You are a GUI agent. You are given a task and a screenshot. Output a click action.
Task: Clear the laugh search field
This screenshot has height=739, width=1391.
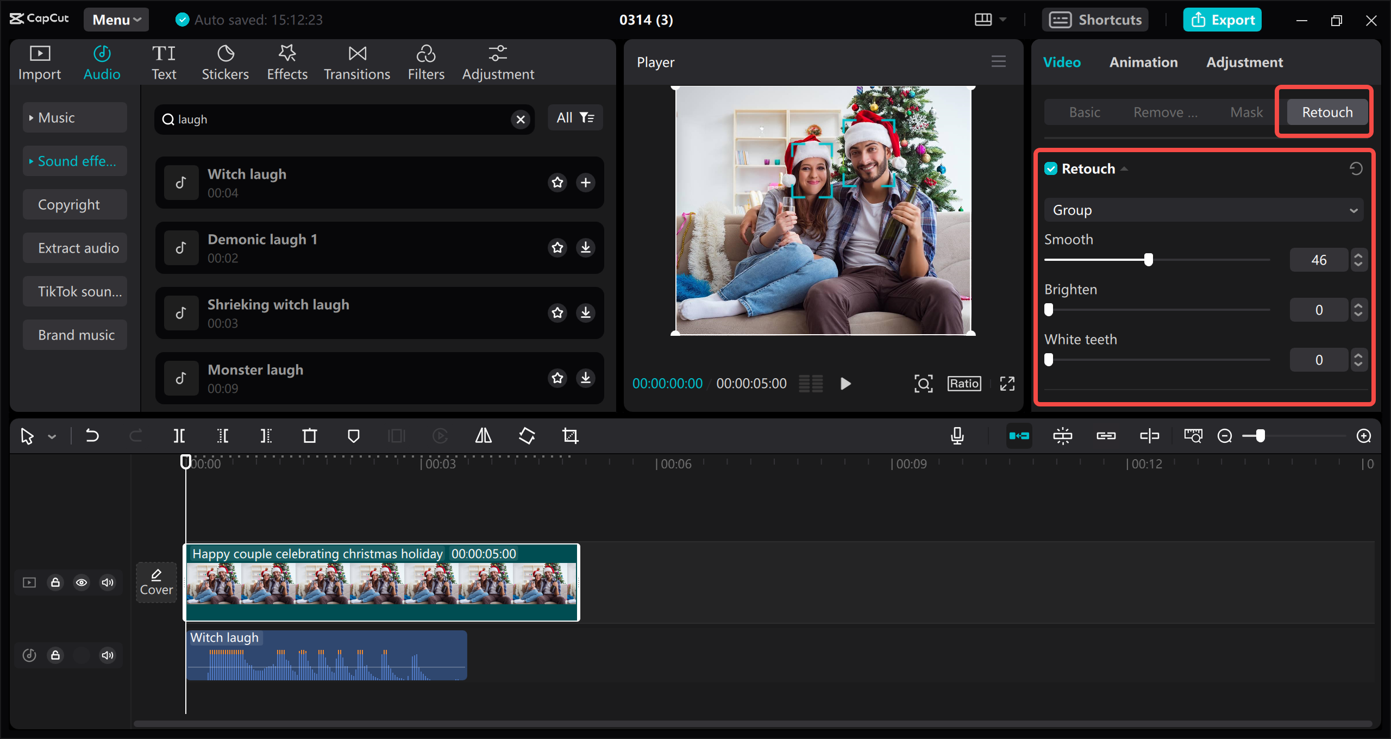point(520,120)
